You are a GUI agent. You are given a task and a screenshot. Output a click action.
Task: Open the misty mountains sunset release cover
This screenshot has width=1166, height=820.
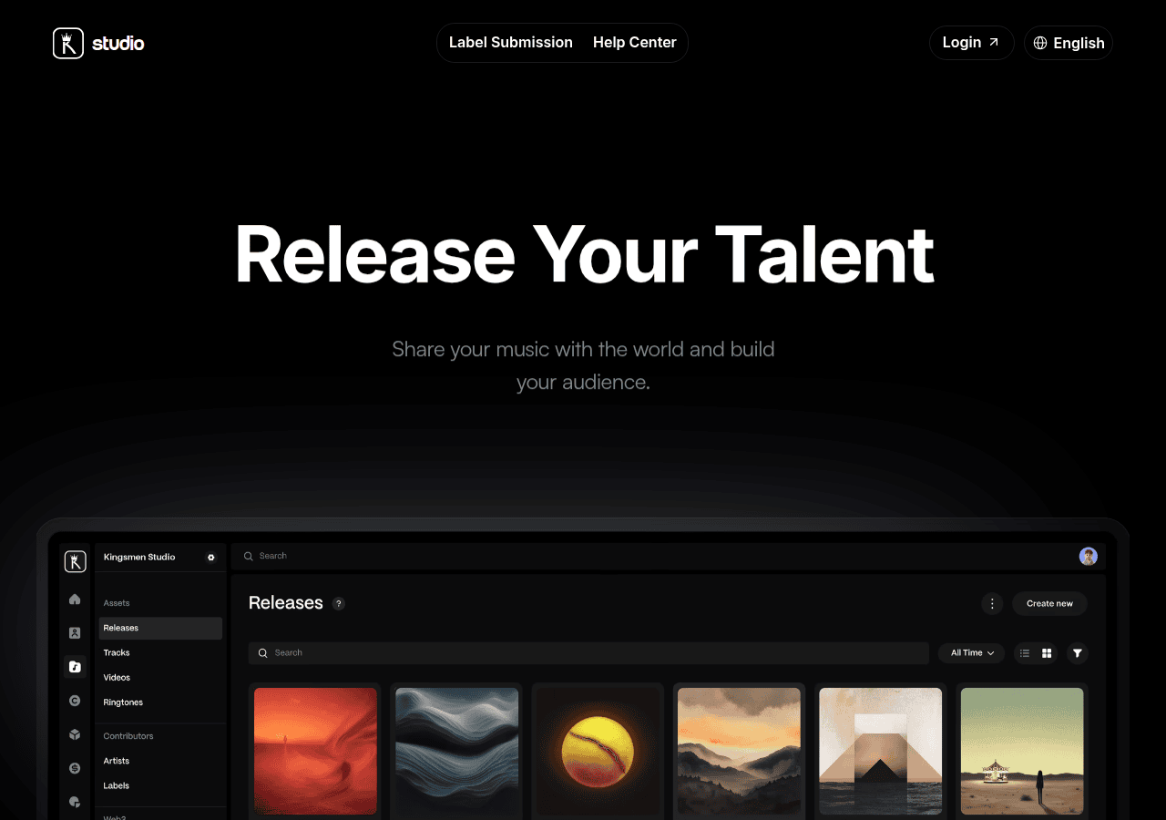point(739,751)
